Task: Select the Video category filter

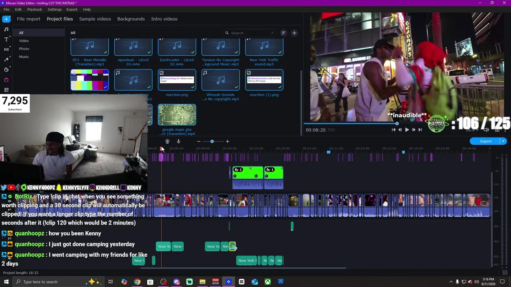Action: click(x=24, y=41)
